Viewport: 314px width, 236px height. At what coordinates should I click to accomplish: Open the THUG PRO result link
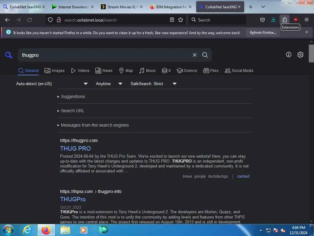click(x=75, y=148)
